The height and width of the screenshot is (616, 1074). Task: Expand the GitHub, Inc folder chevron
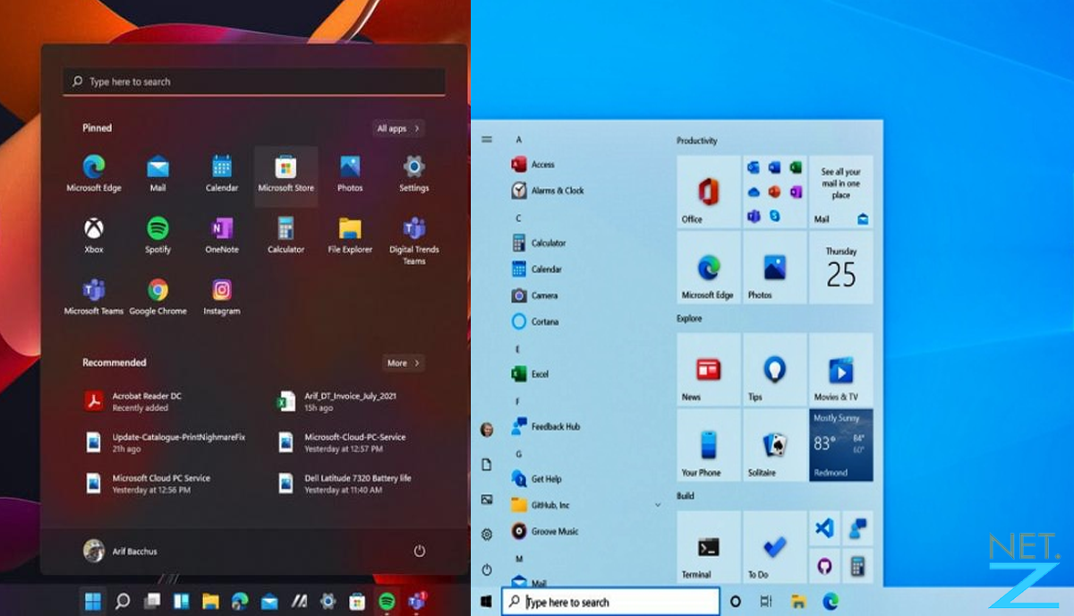pyautogui.click(x=658, y=505)
